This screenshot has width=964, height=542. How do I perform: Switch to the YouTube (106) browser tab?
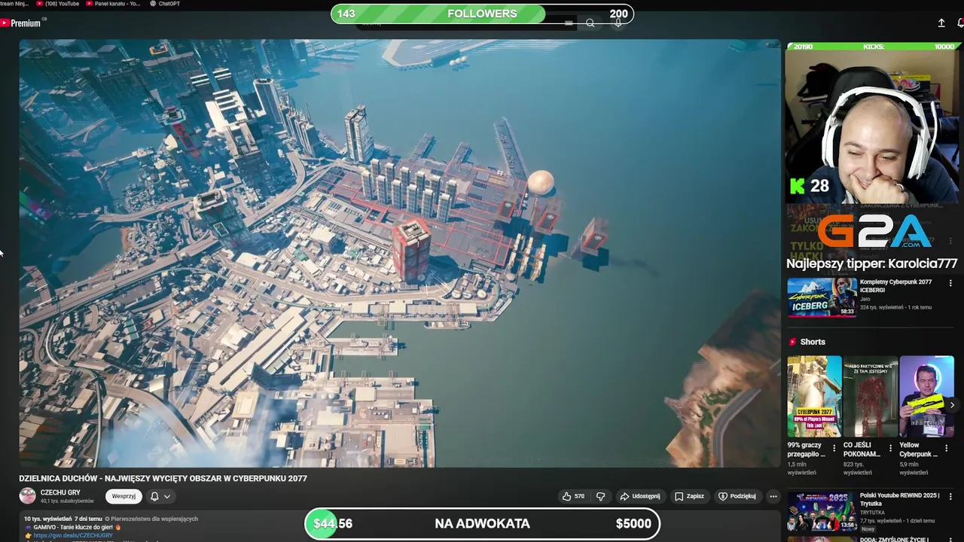pos(57,4)
